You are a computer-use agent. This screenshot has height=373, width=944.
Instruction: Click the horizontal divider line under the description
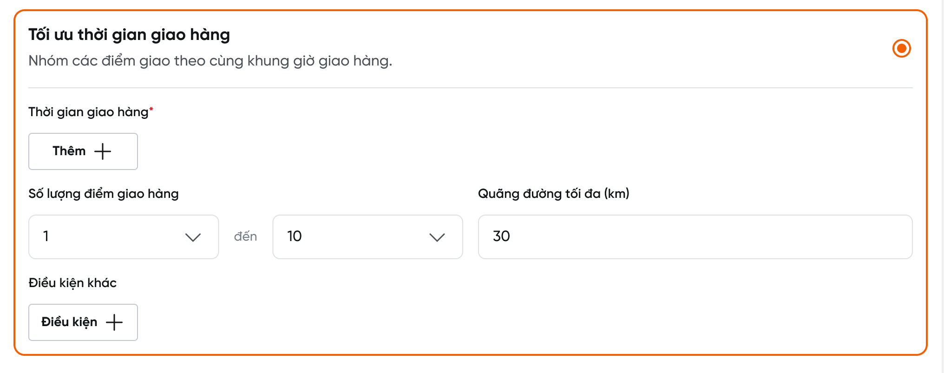tap(470, 88)
